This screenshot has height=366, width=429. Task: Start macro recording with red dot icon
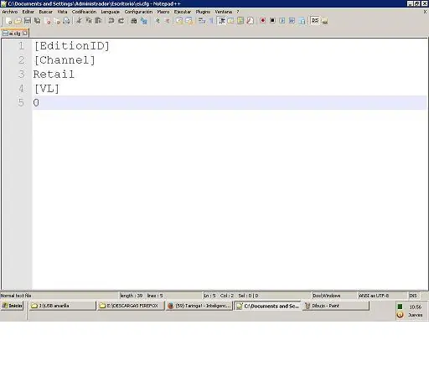point(263,21)
